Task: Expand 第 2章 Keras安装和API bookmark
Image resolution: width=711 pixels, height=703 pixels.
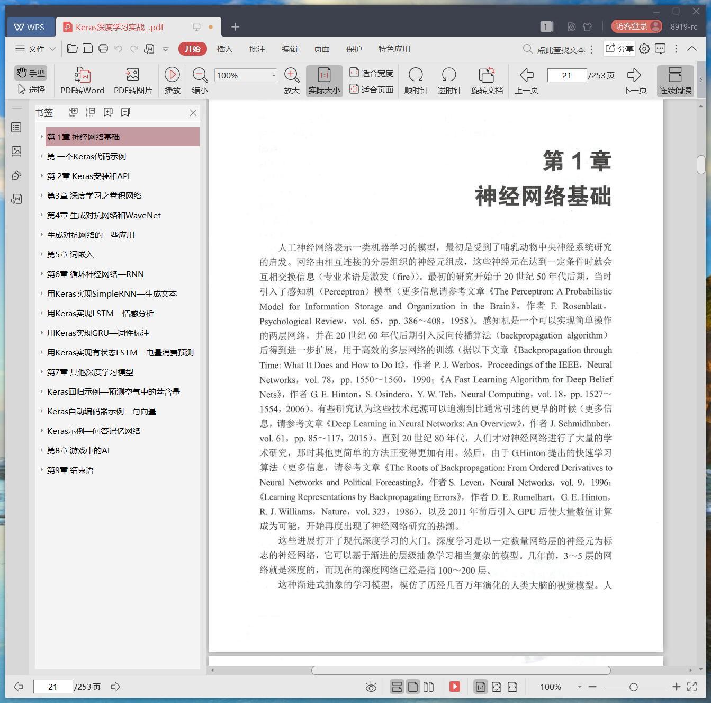Action: pyautogui.click(x=42, y=176)
